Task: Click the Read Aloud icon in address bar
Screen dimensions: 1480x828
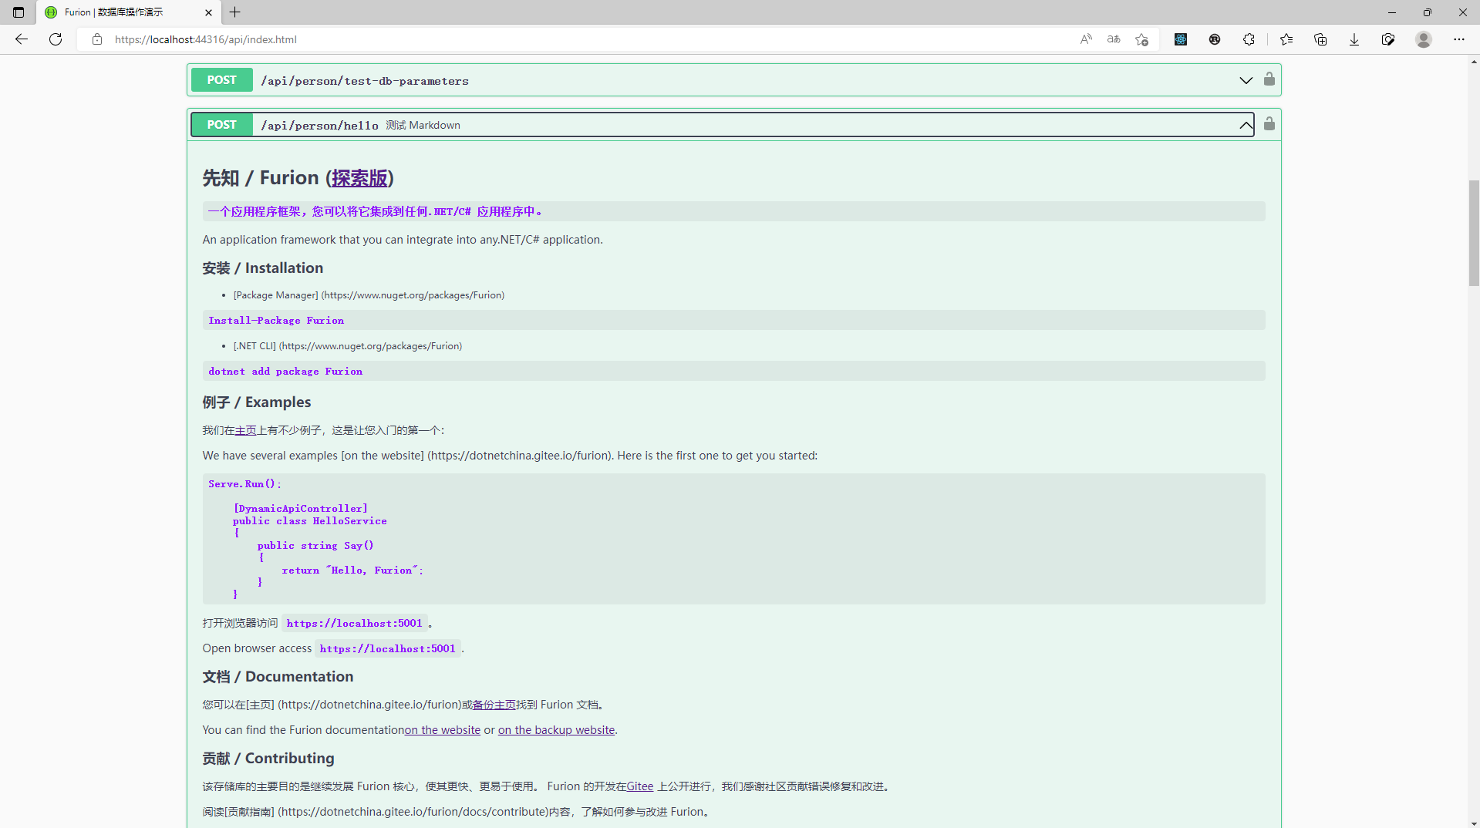Action: click(x=1086, y=39)
